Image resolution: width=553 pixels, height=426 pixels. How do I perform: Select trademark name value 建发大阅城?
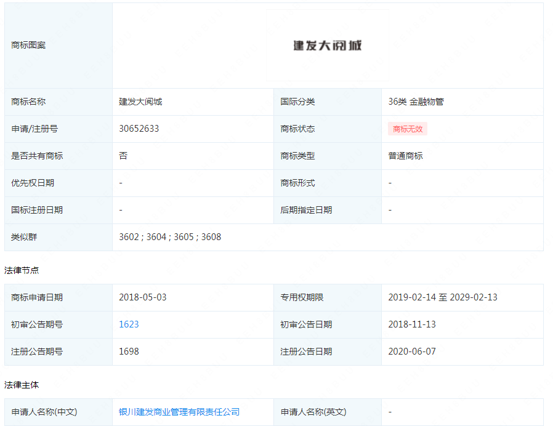[140, 102]
